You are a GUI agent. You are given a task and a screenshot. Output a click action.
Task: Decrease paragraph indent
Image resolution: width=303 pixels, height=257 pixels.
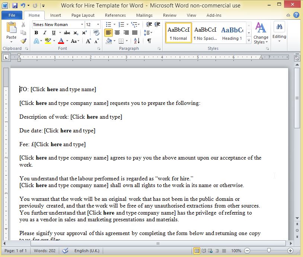(x=149, y=24)
